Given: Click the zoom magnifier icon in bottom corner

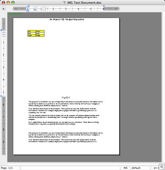Looking at the screenshot, I should pyautogui.click(x=161, y=167).
